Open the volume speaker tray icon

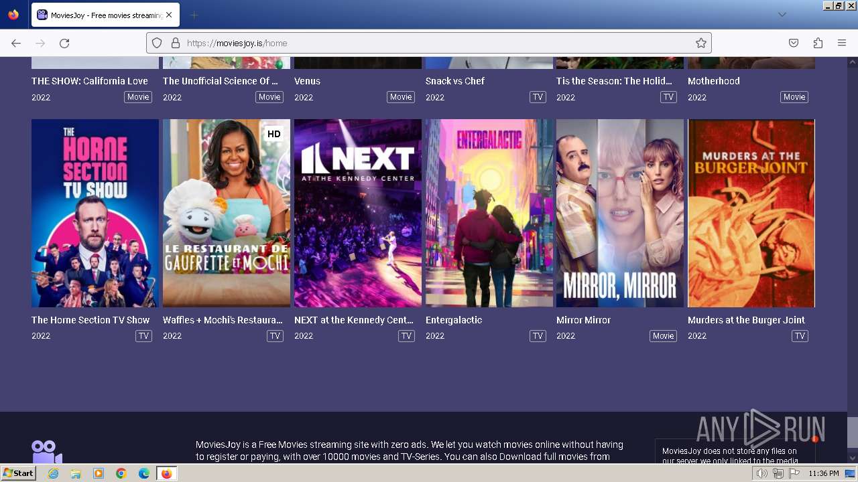pos(762,473)
